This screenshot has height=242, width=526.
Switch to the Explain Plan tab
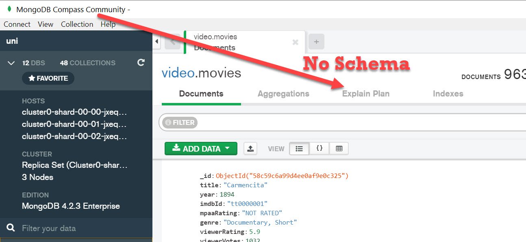366,94
